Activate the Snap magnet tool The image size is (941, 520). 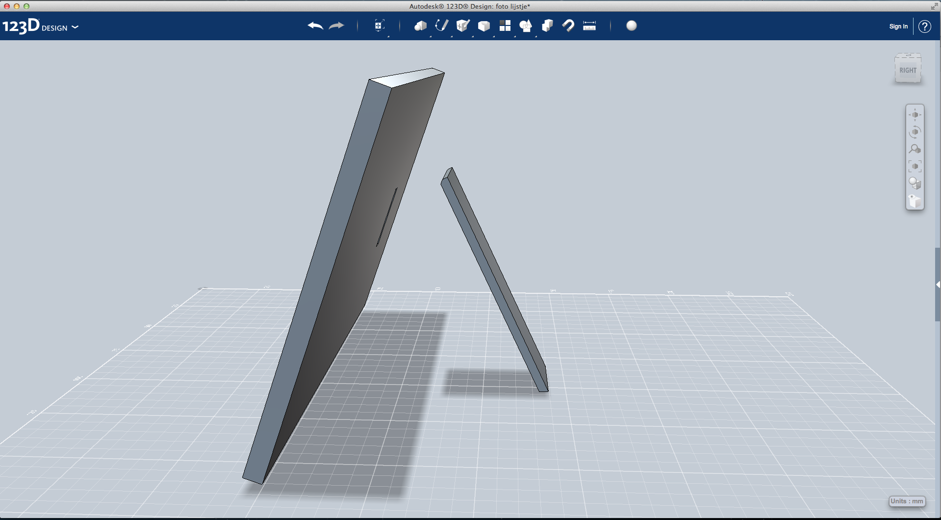pyautogui.click(x=568, y=26)
